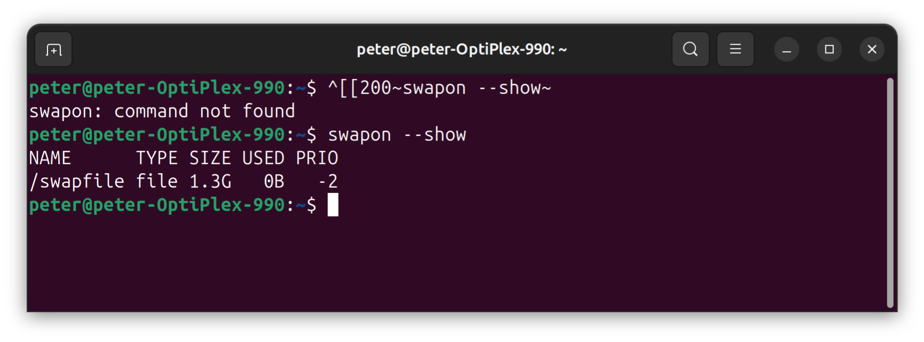Click the terminal vertical scrollbar
The image size is (924, 342).
(890, 192)
